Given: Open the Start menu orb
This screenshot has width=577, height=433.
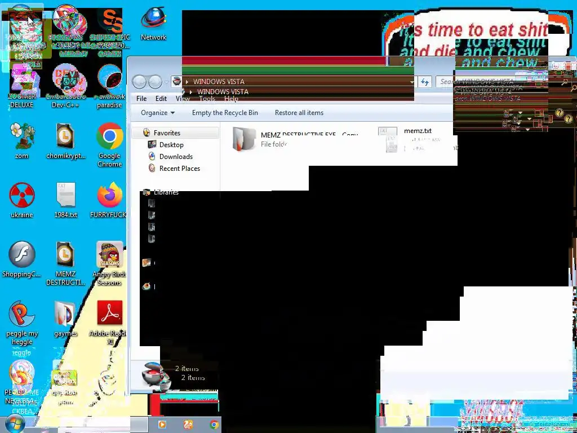Looking at the screenshot, I should point(14,424).
